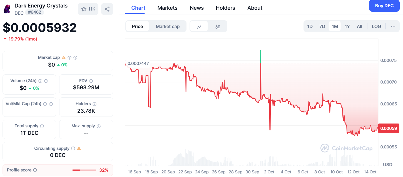This screenshot has height=177, width=403.
Task: Click info icon next to FDV
Action: [91, 81]
